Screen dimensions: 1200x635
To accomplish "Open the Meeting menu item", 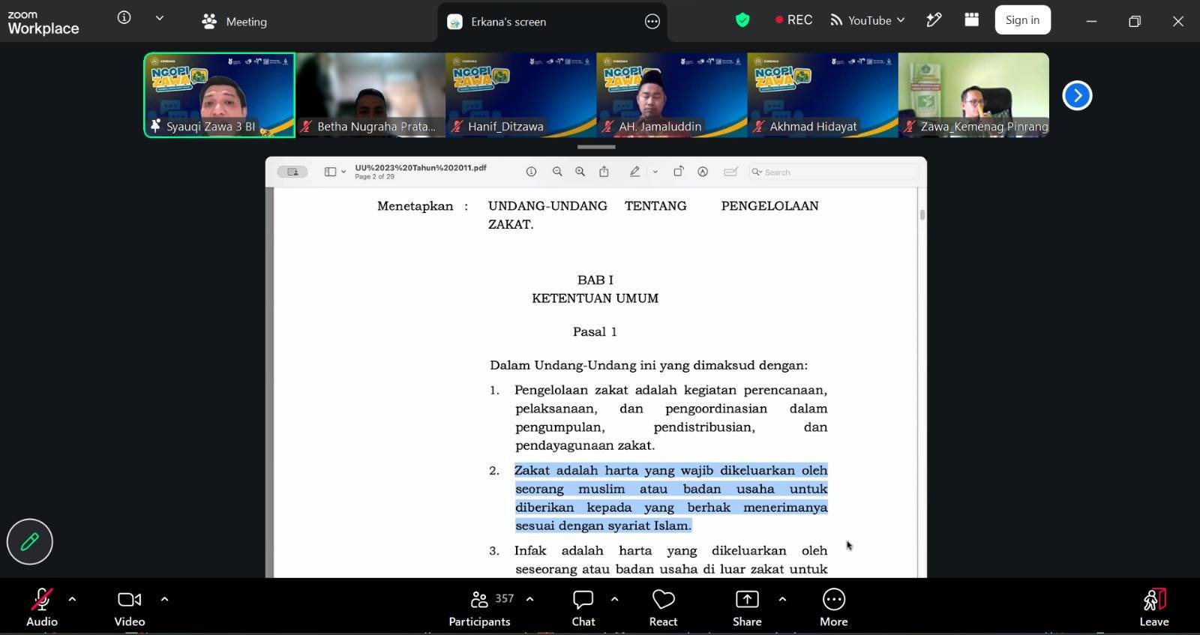I will [234, 22].
